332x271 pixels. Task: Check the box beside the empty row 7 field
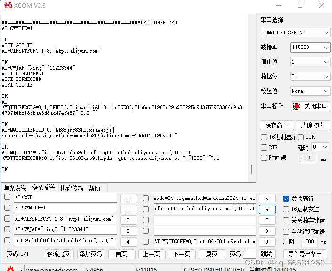146,220
